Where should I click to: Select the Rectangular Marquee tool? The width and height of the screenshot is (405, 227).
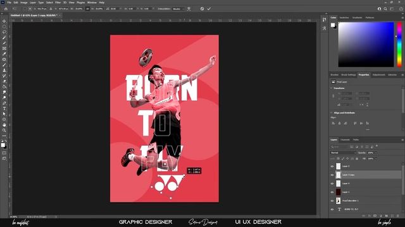click(x=4, y=26)
